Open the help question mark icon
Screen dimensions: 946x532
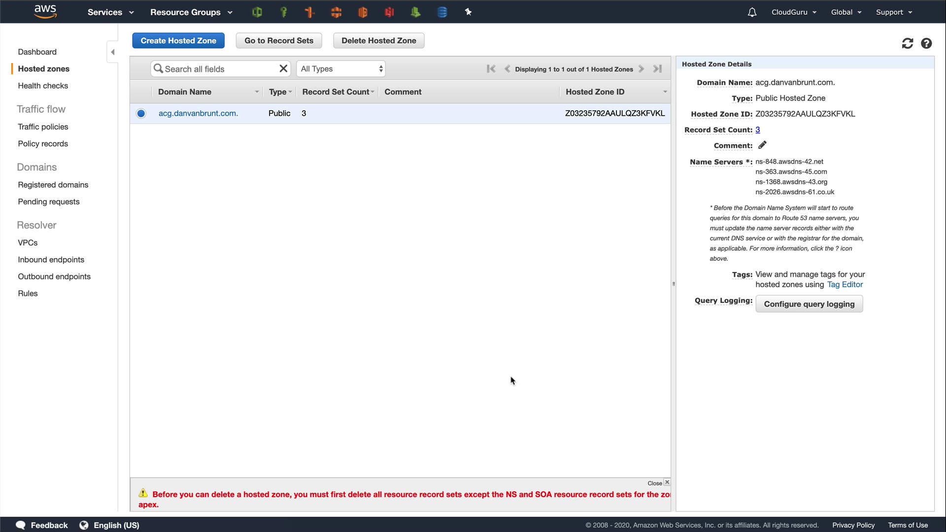(926, 43)
